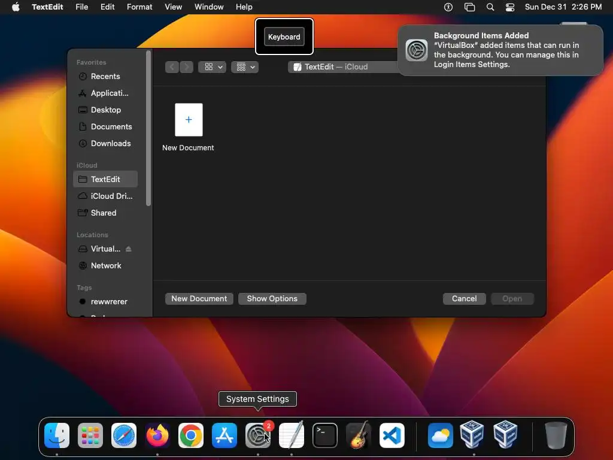613x460 pixels.
Task: Go back in the file dialog
Action: (x=172, y=67)
